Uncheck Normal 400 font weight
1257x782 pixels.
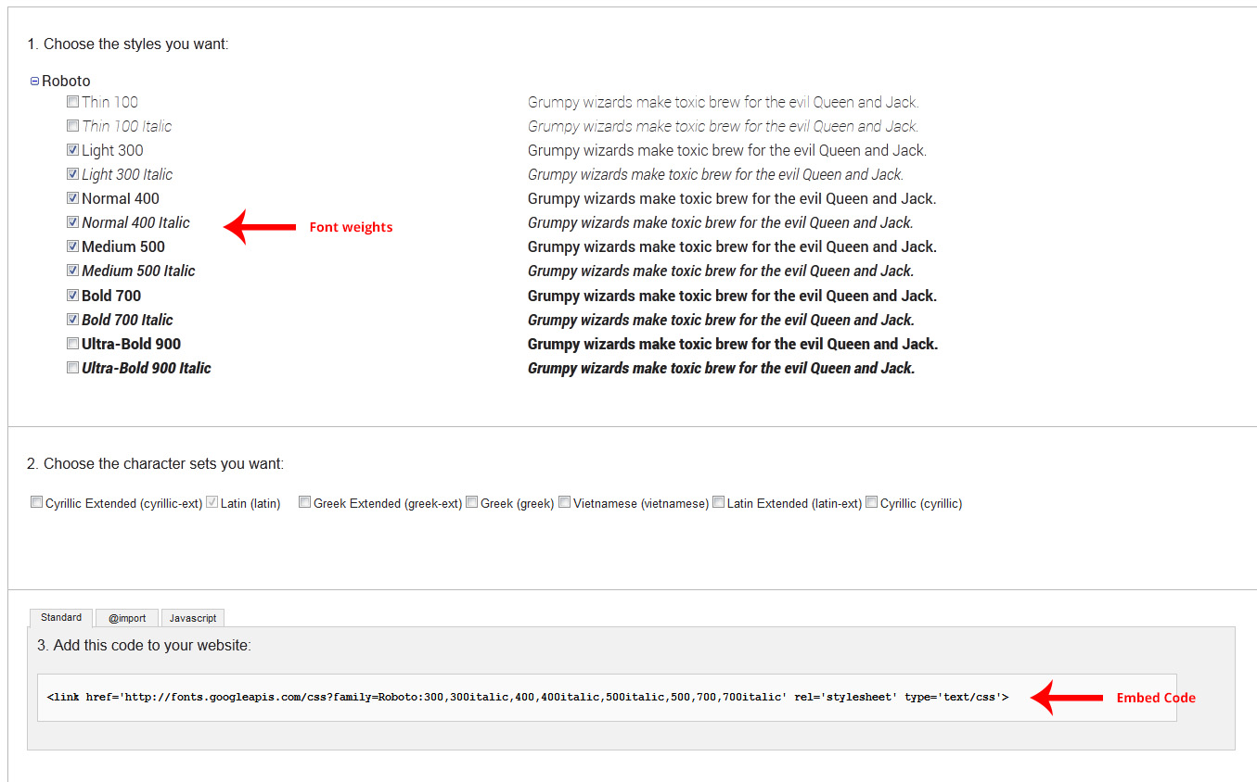pyautogui.click(x=72, y=198)
